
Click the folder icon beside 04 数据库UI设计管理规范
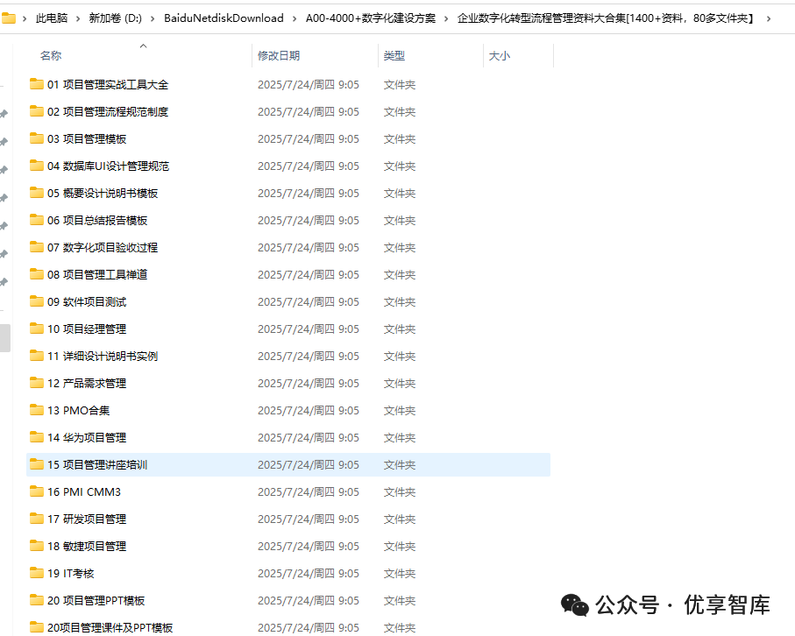[x=36, y=166]
